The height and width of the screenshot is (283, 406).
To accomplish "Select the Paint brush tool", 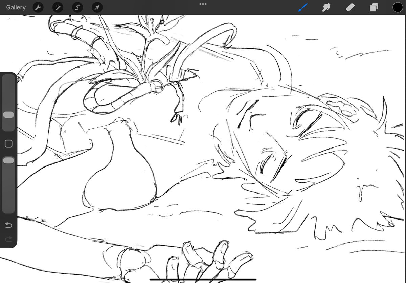I will click(x=302, y=7).
